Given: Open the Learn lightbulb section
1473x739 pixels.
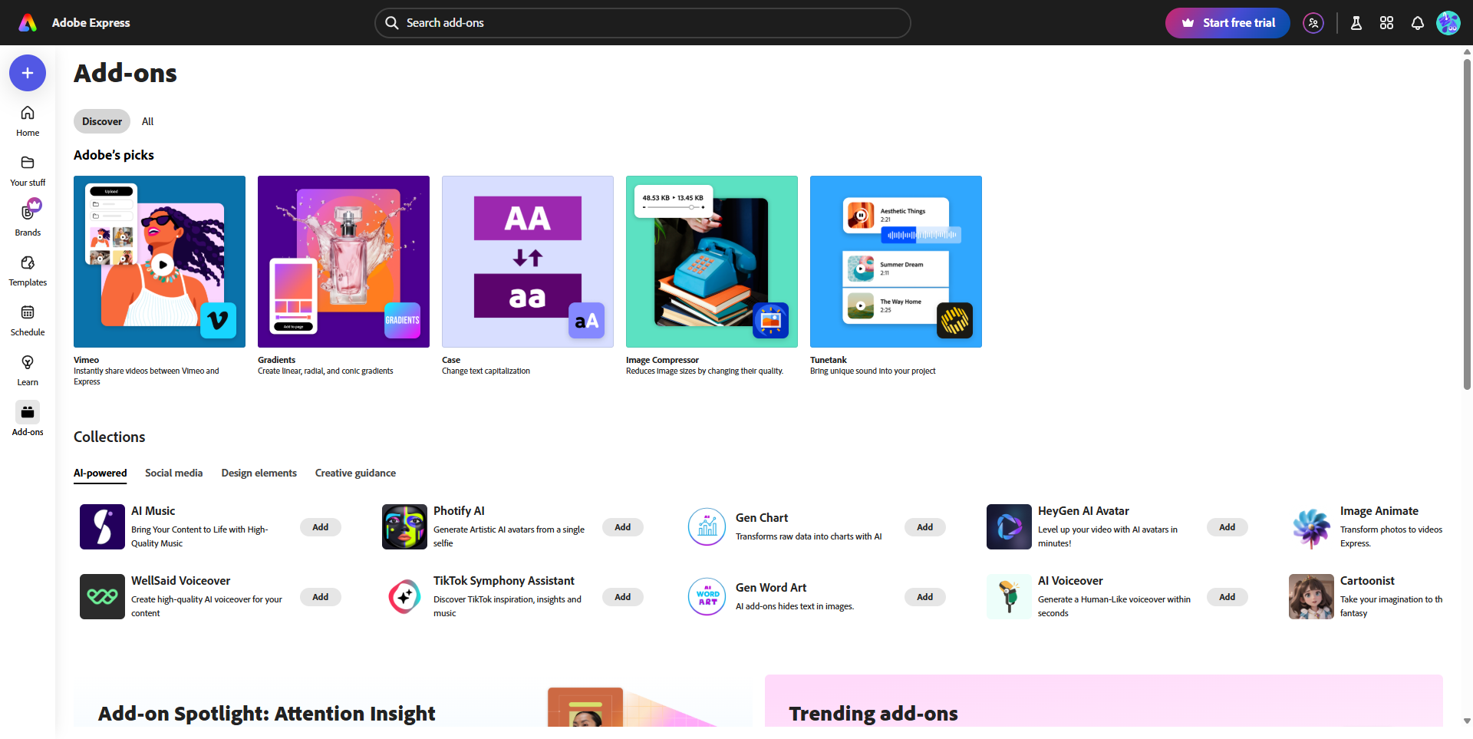Looking at the screenshot, I should point(28,370).
